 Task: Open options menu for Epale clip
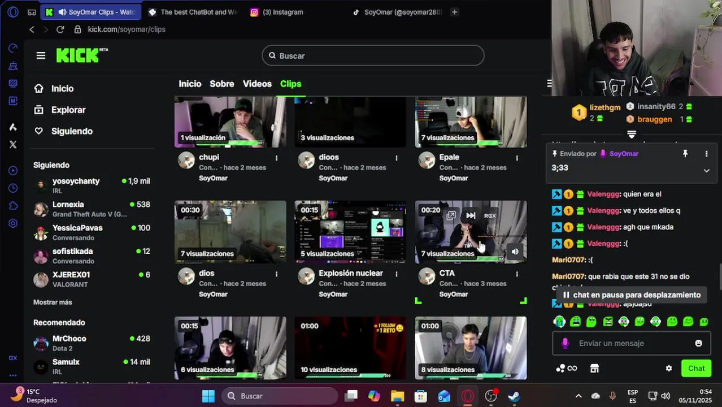point(517,158)
